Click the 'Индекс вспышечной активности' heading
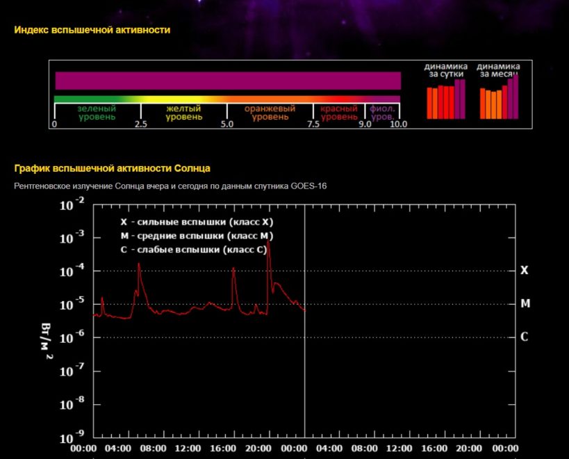Image resolution: width=569 pixels, height=459 pixels. [92, 30]
